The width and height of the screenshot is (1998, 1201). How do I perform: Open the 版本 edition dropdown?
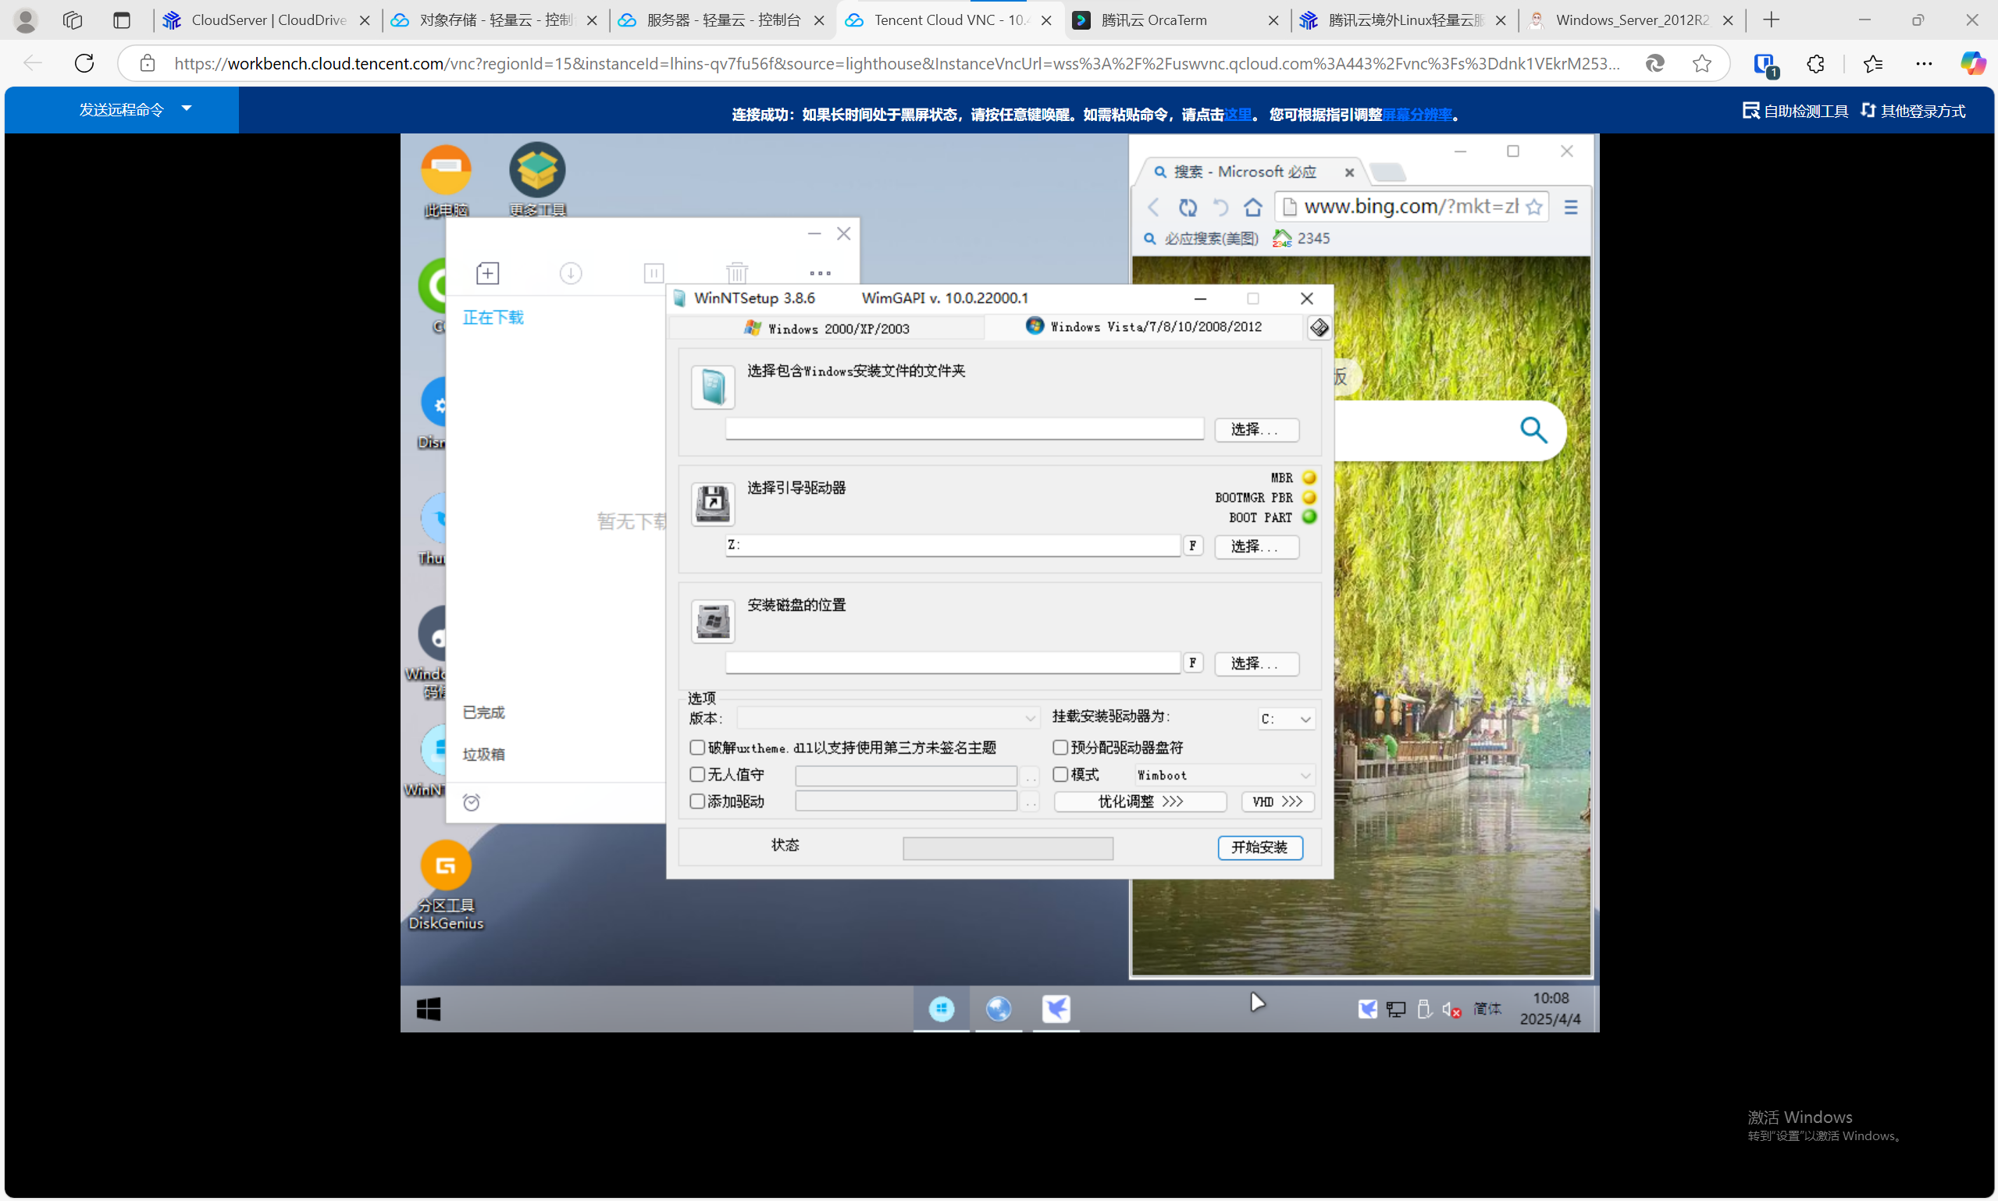pos(887,719)
